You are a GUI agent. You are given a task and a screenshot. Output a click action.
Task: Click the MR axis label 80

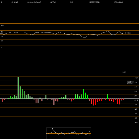pyautogui.click(x=136, y=83)
